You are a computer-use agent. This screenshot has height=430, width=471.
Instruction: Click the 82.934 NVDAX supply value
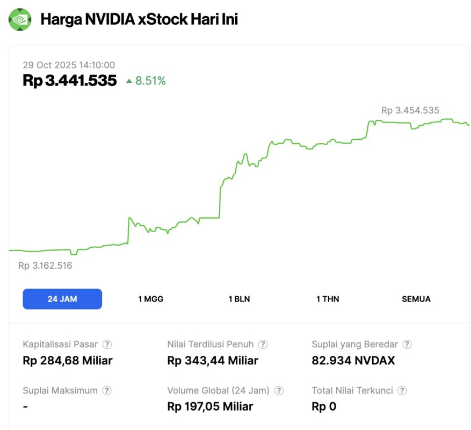point(353,361)
